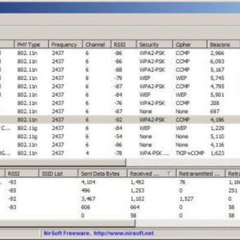Viewport: 240px width, 240px height.
Task: Sort access points by PHY Type column
Action: tap(31, 45)
